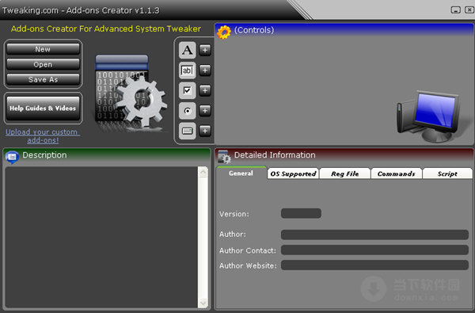Open the General tab

point(241,174)
